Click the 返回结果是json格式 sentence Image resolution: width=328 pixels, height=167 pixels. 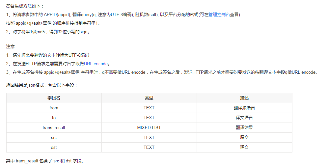pos(42,85)
